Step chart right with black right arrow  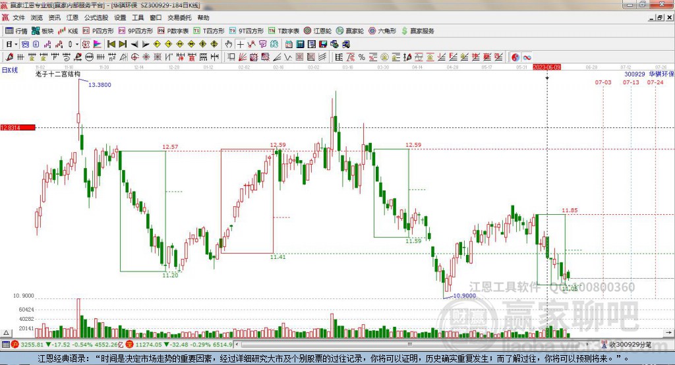click(x=146, y=44)
